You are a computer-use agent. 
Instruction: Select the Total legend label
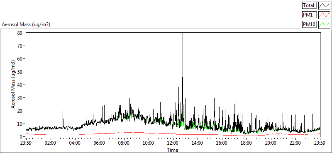point(309,5)
